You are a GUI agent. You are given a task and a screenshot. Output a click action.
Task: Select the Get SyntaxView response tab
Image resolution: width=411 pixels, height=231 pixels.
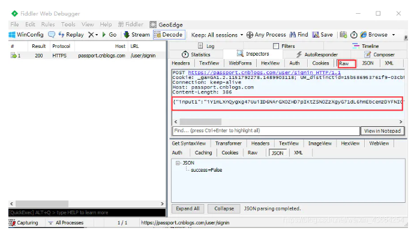189,143
